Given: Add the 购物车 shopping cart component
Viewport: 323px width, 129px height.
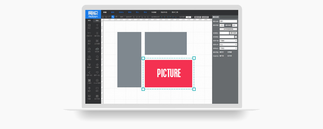Looking at the screenshot, I should 89,65.
